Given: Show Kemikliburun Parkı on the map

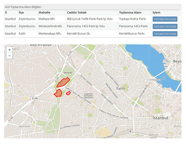Looking at the screenshot, I should [165, 34].
